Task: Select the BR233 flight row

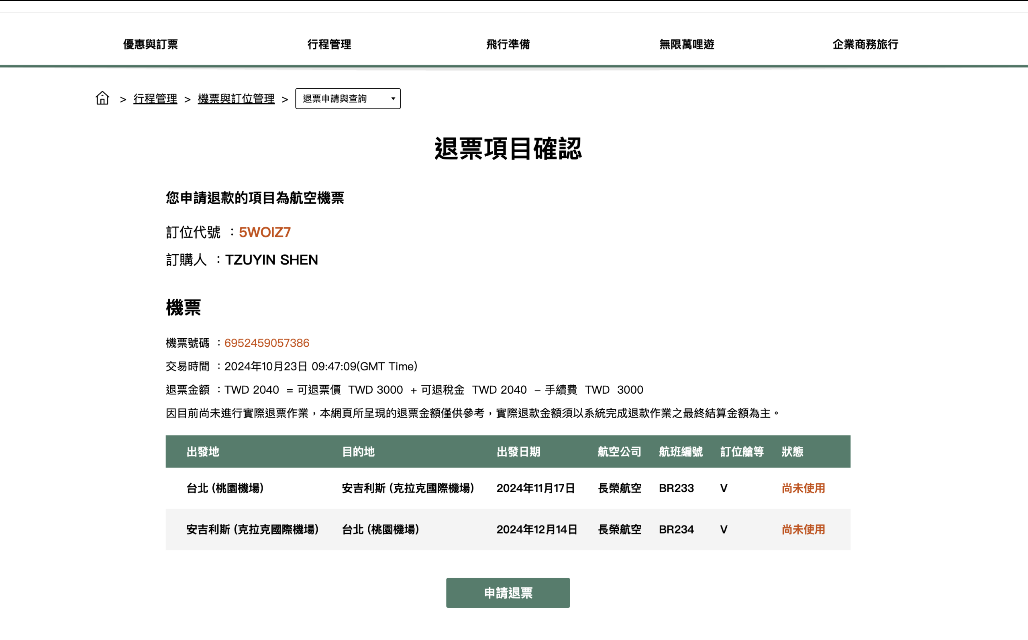Action: coord(508,488)
